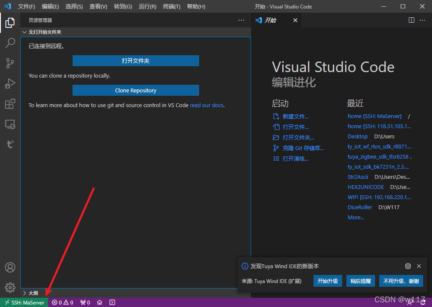The width and height of the screenshot is (432, 307).
Task: Click the forwarded ports indicator showing 0
Action: point(85,302)
